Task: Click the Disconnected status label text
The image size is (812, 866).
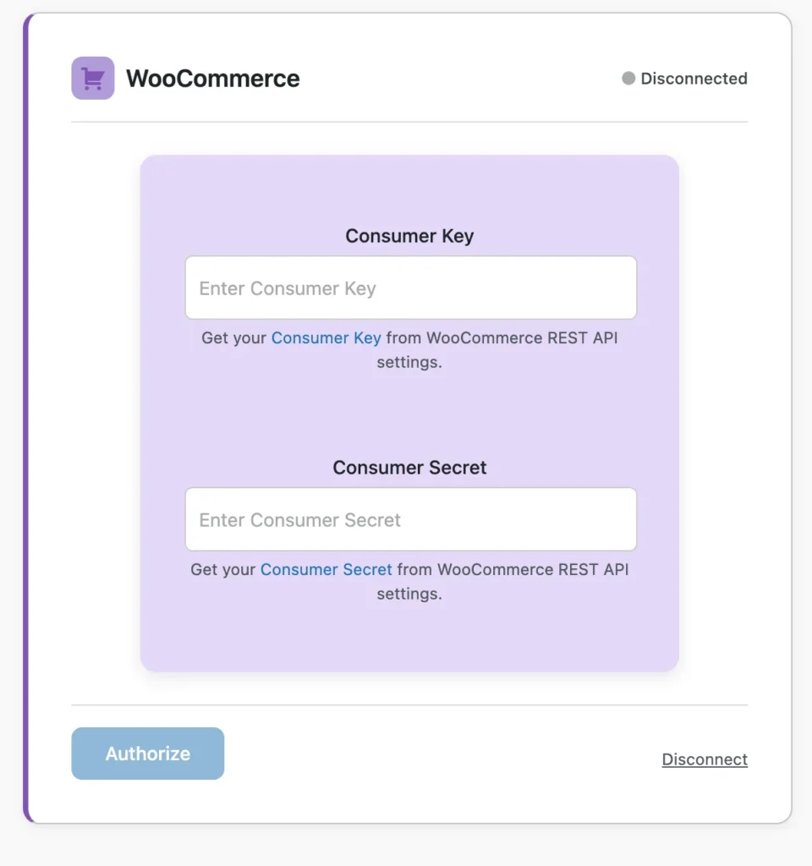Action: click(x=694, y=79)
